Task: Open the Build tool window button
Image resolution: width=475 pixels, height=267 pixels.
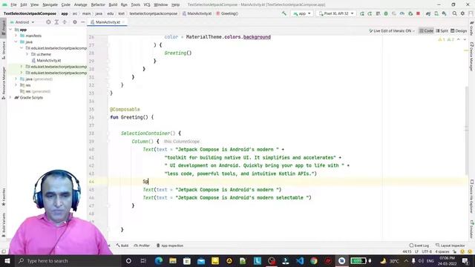Action: pos(122,245)
